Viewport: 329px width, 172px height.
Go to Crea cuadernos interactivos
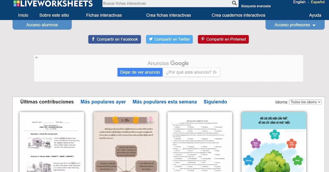click(x=239, y=15)
